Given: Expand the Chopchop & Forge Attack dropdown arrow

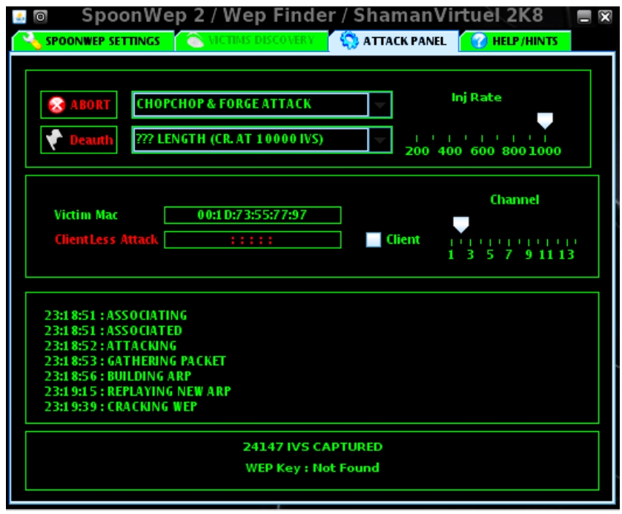Looking at the screenshot, I should 380,104.
